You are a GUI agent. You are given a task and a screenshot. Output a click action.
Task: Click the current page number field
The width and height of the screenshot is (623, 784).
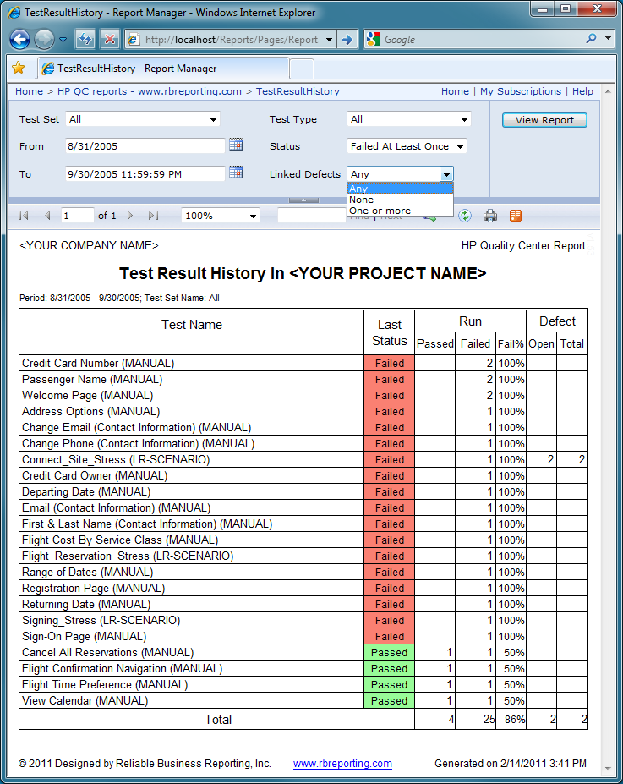tap(77, 216)
